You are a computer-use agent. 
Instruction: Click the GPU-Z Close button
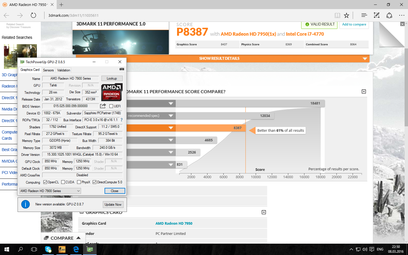115,191
